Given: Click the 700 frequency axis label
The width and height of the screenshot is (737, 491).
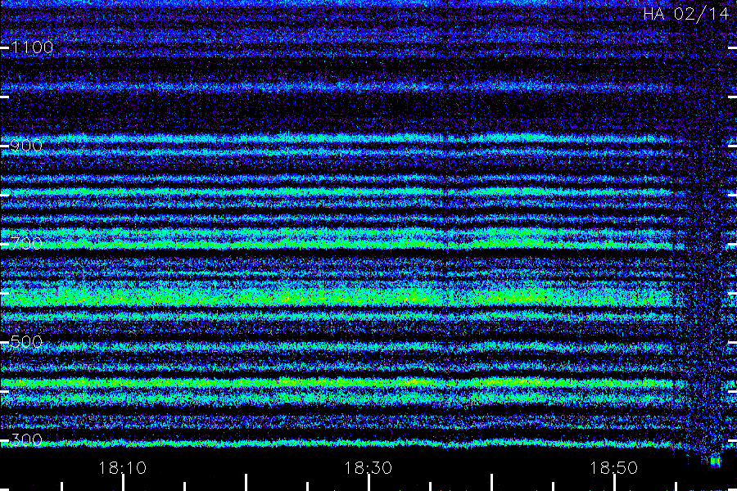Looking at the screenshot, I should 26,244.
